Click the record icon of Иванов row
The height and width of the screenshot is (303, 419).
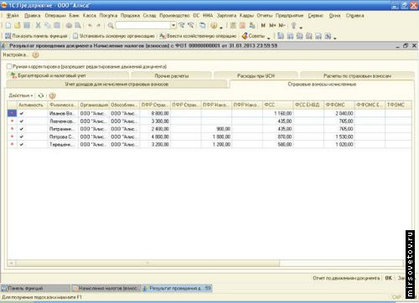pyautogui.click(x=12, y=113)
